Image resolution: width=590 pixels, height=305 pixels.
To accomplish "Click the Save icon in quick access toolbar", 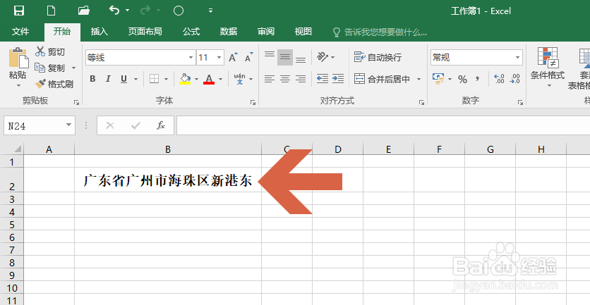I will (18, 11).
